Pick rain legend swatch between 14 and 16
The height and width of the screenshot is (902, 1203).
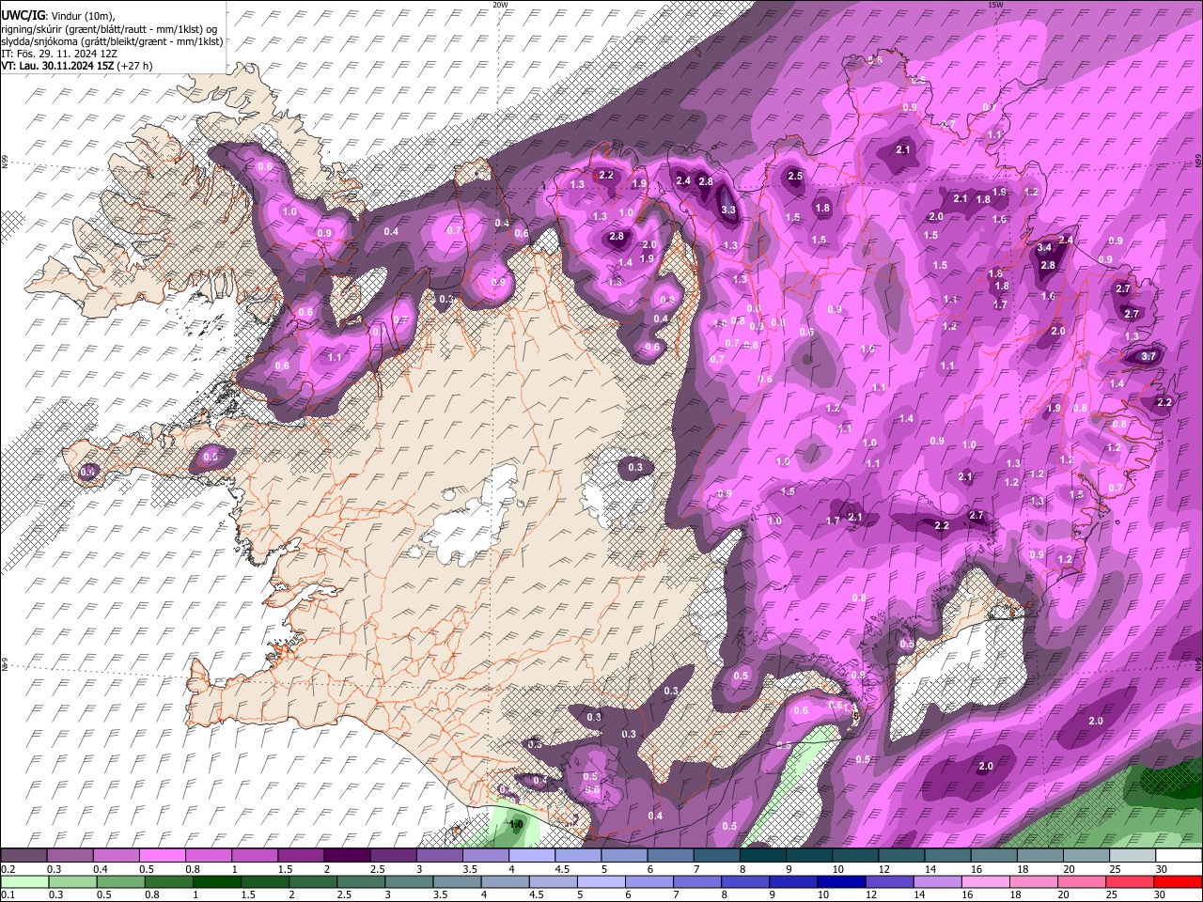tap(937, 881)
